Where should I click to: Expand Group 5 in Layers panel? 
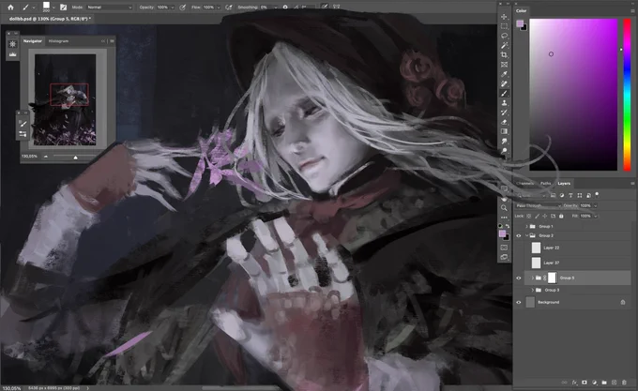(x=532, y=278)
